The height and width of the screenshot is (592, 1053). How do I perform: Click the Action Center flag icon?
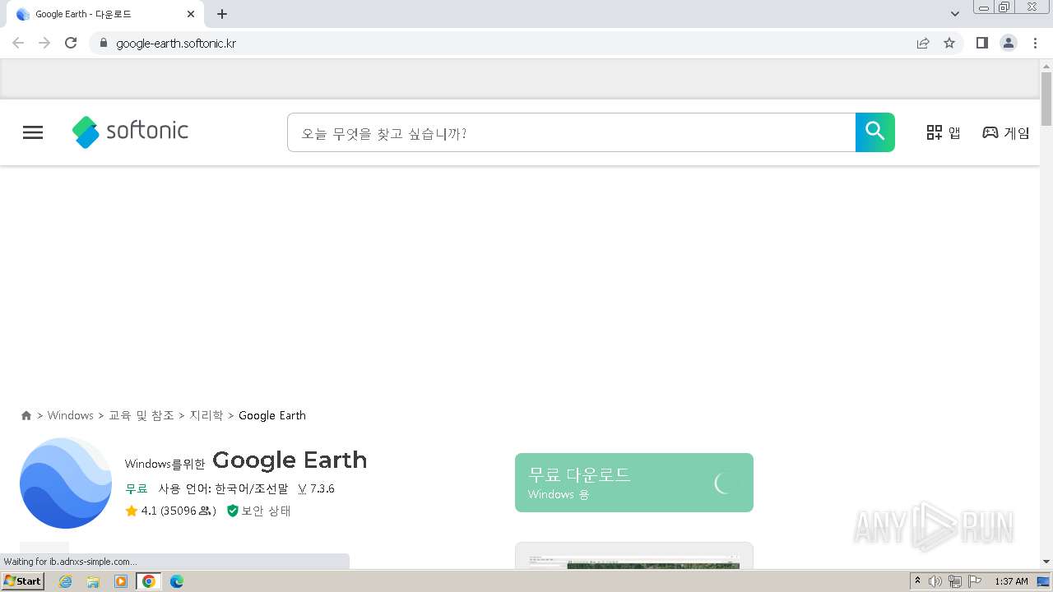click(x=975, y=581)
